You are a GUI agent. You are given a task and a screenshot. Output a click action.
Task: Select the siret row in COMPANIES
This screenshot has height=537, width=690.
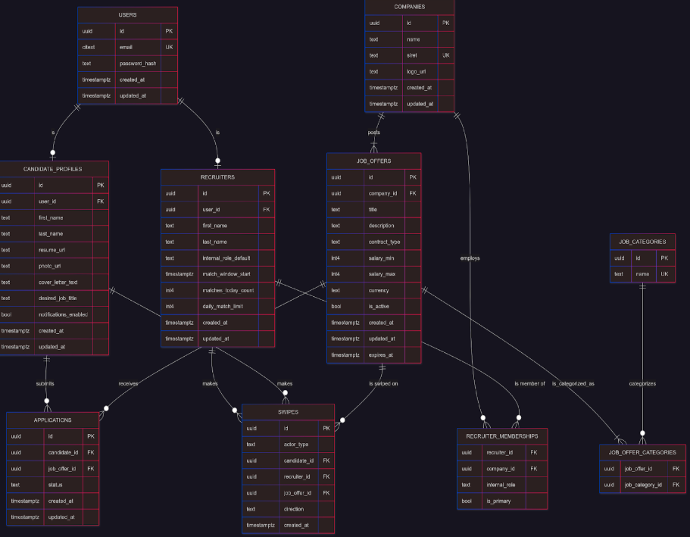pos(413,55)
